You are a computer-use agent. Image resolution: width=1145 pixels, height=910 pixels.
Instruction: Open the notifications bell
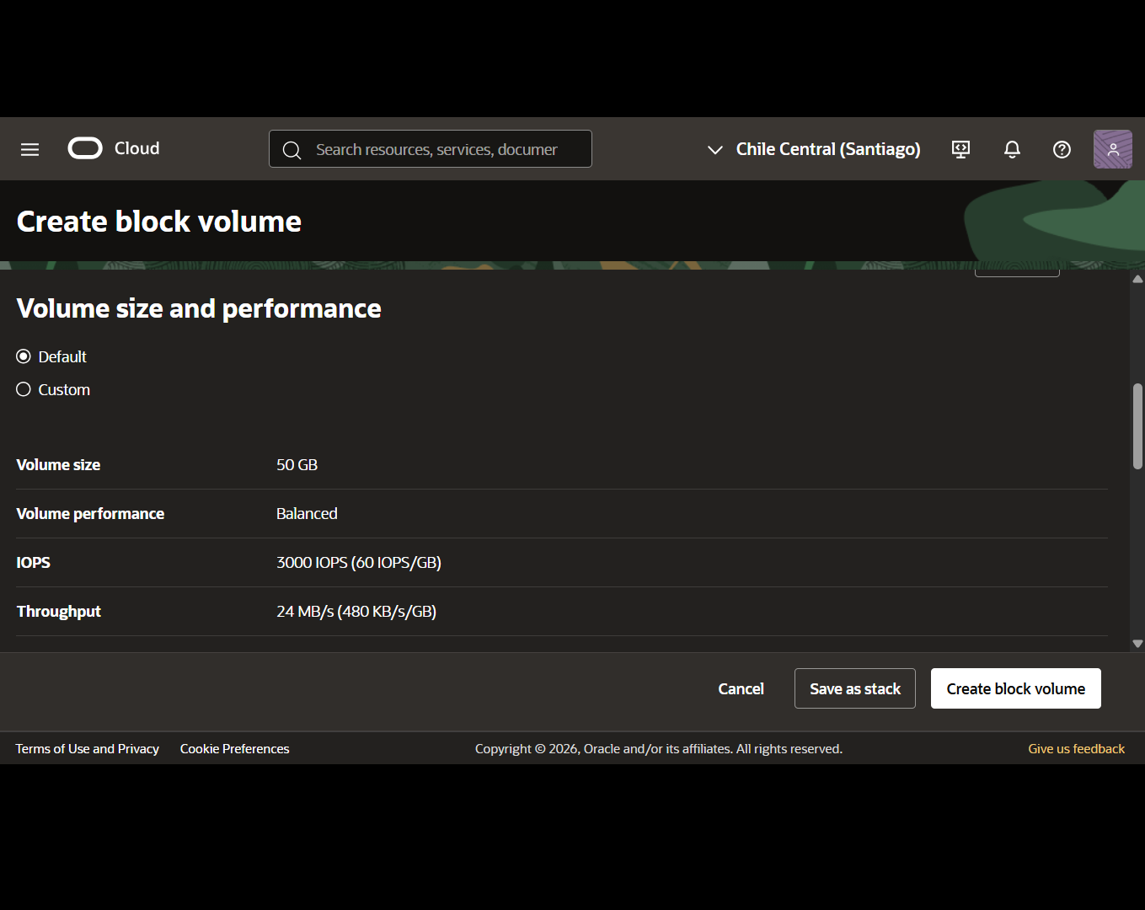(1011, 149)
